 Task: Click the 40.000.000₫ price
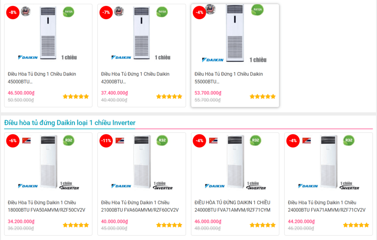tap(114, 222)
